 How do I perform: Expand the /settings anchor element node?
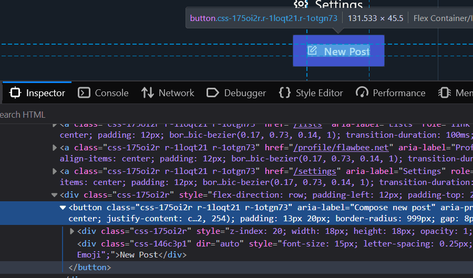[x=55, y=171]
